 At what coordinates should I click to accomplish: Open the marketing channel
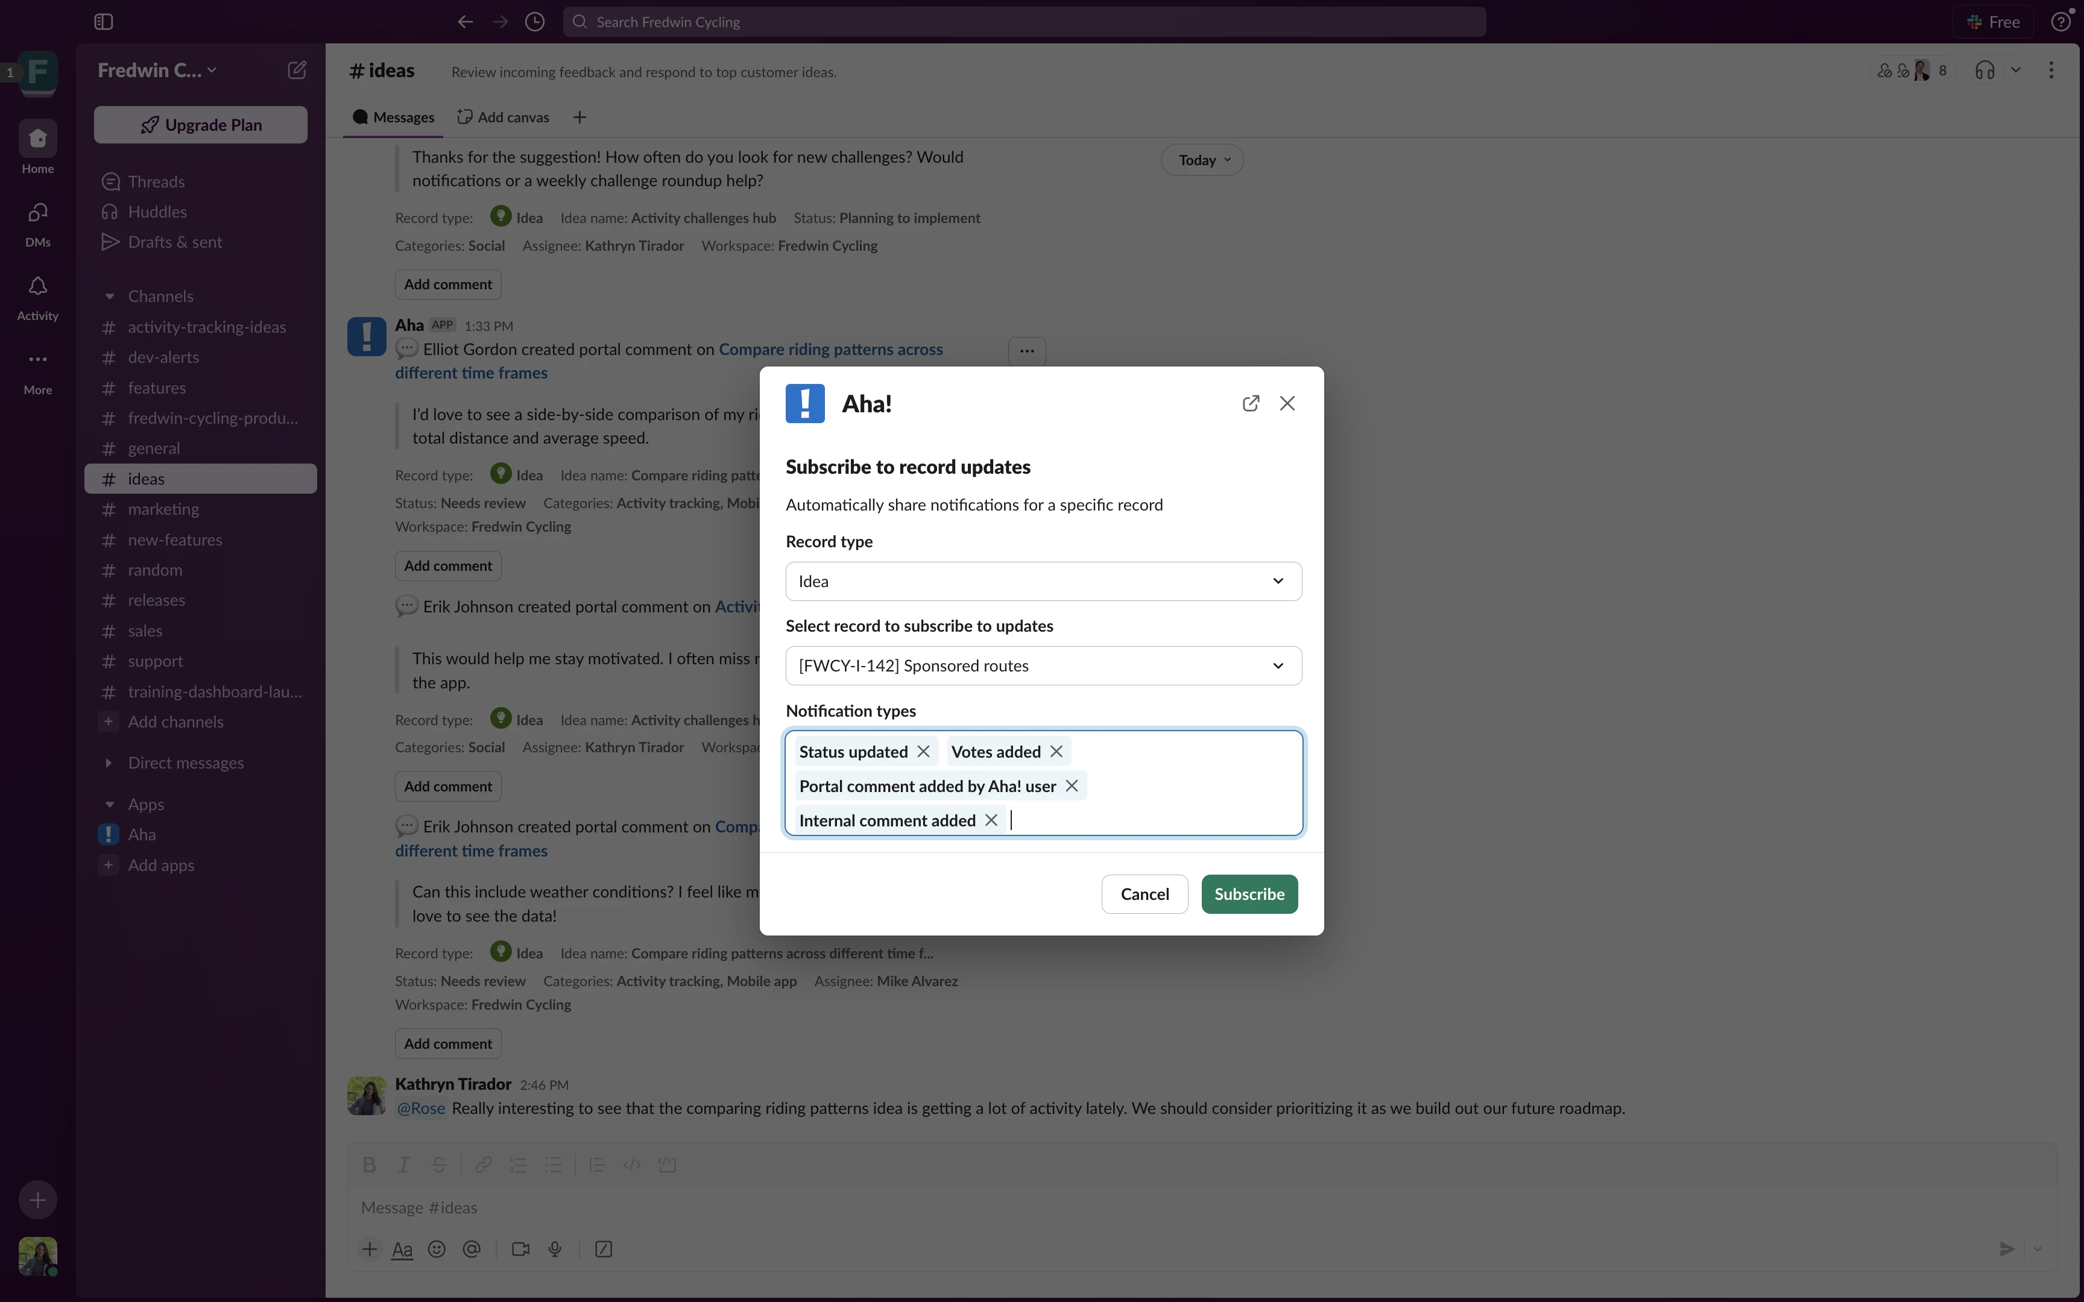tap(163, 510)
